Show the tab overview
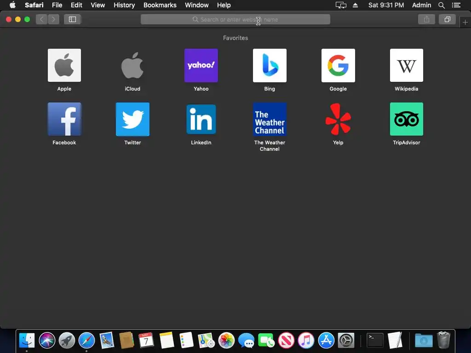This screenshot has width=471, height=353. [x=447, y=19]
